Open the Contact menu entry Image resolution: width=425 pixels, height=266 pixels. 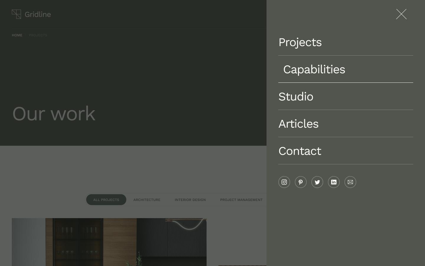point(300,151)
